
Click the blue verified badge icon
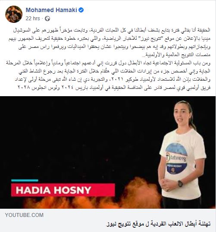81,10
